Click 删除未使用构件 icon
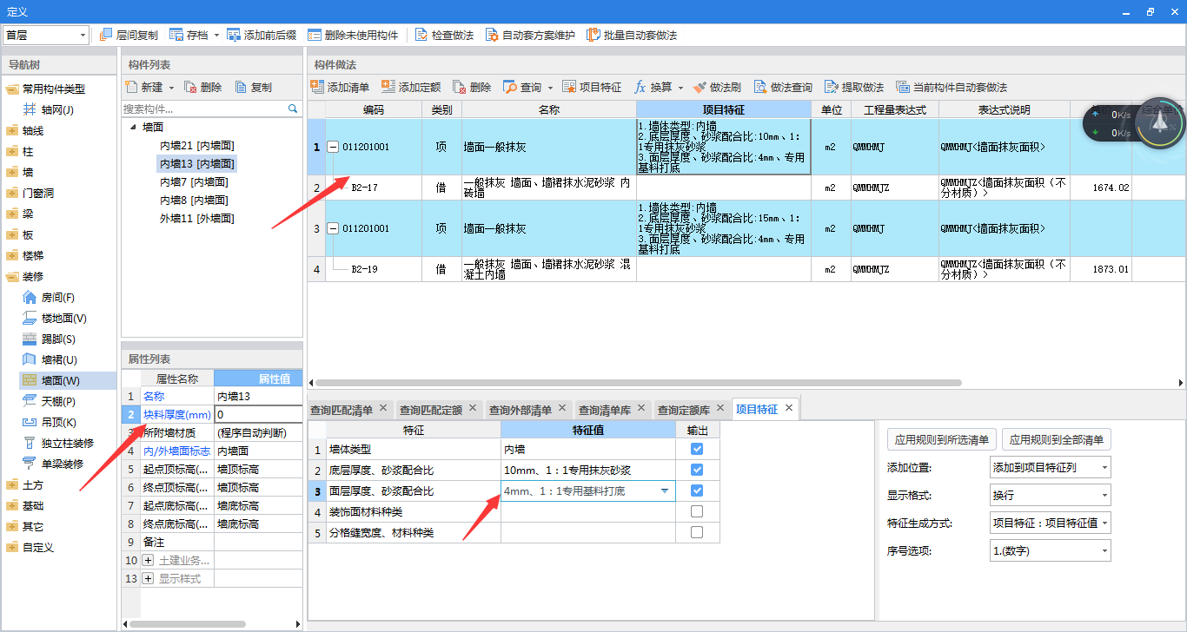 [314, 35]
